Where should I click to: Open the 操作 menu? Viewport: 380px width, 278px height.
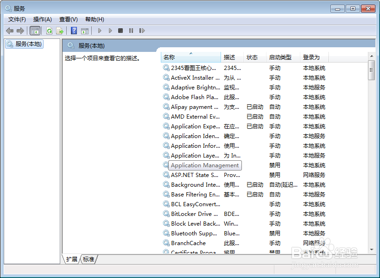(42, 19)
